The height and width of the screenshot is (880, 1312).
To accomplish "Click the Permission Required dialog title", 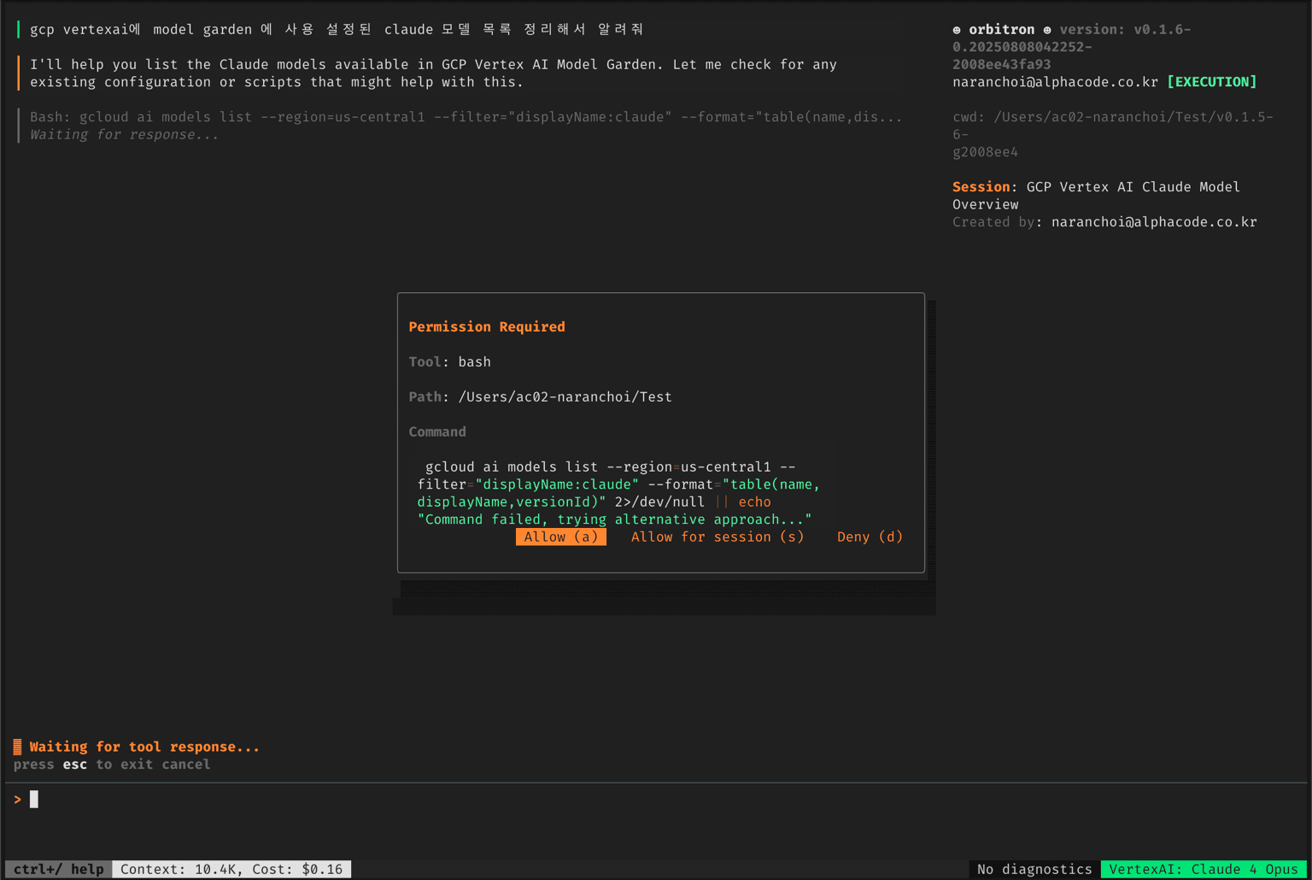I will tap(486, 326).
